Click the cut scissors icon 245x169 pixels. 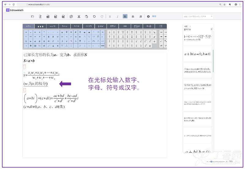click(79, 17)
